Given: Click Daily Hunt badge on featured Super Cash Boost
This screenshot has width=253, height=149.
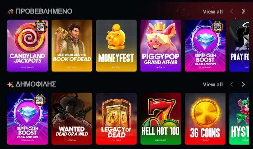Looking at the screenshot, I should [217, 27].
